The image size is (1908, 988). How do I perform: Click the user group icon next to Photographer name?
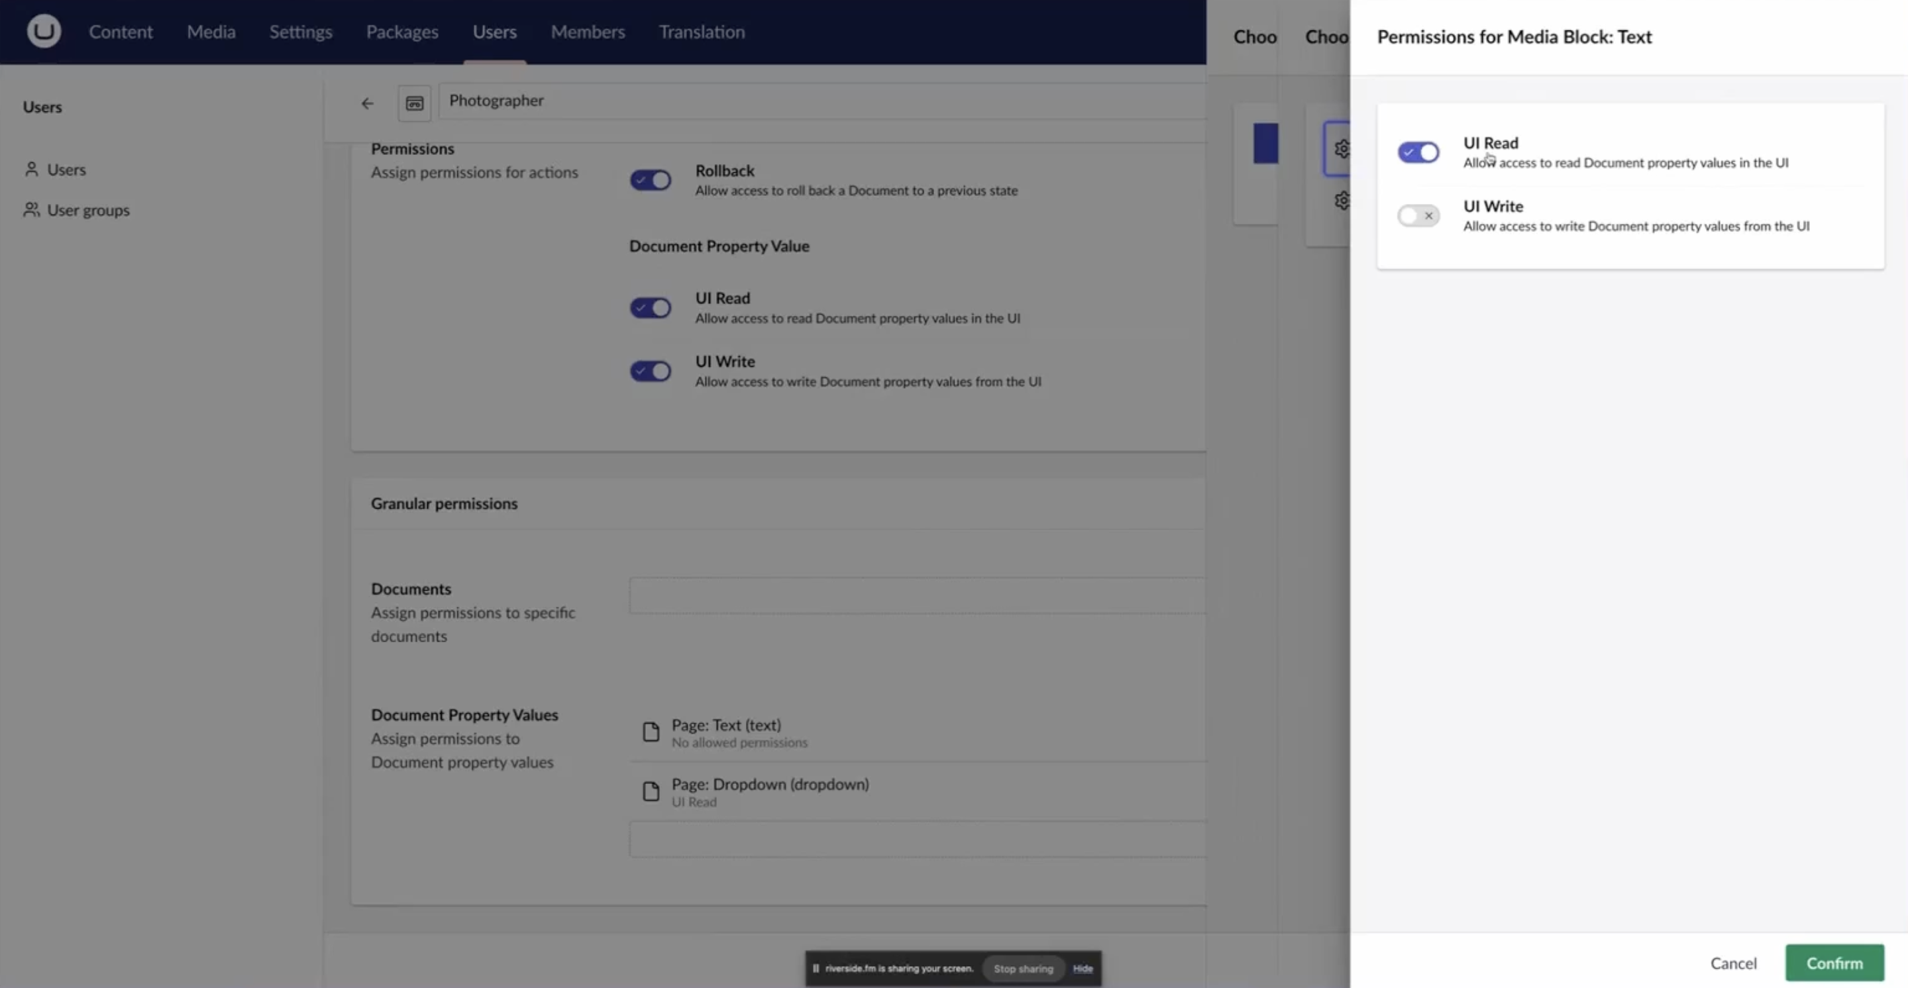[x=415, y=103]
